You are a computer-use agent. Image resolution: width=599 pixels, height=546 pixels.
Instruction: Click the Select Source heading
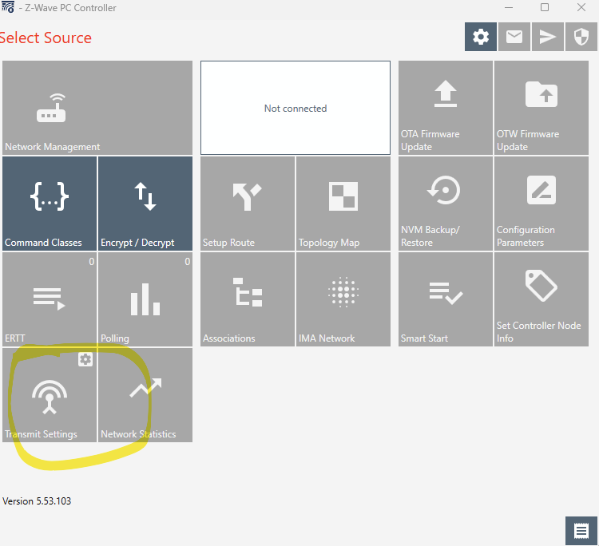[x=46, y=38]
